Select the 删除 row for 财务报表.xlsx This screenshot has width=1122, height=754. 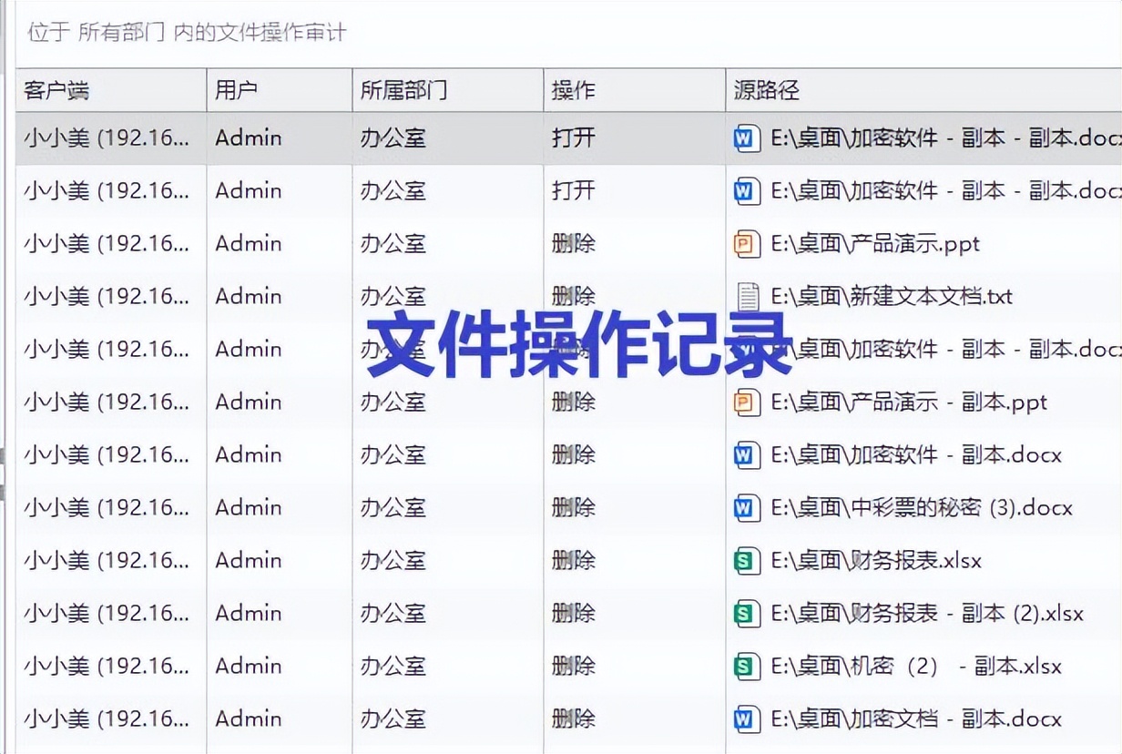[364, 560]
